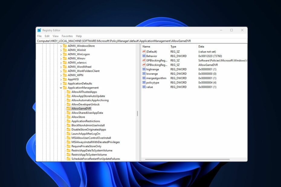Expand the ADMX_WorkFoldersClient key
Viewport: 281px width, 187px height.
pos(61,71)
